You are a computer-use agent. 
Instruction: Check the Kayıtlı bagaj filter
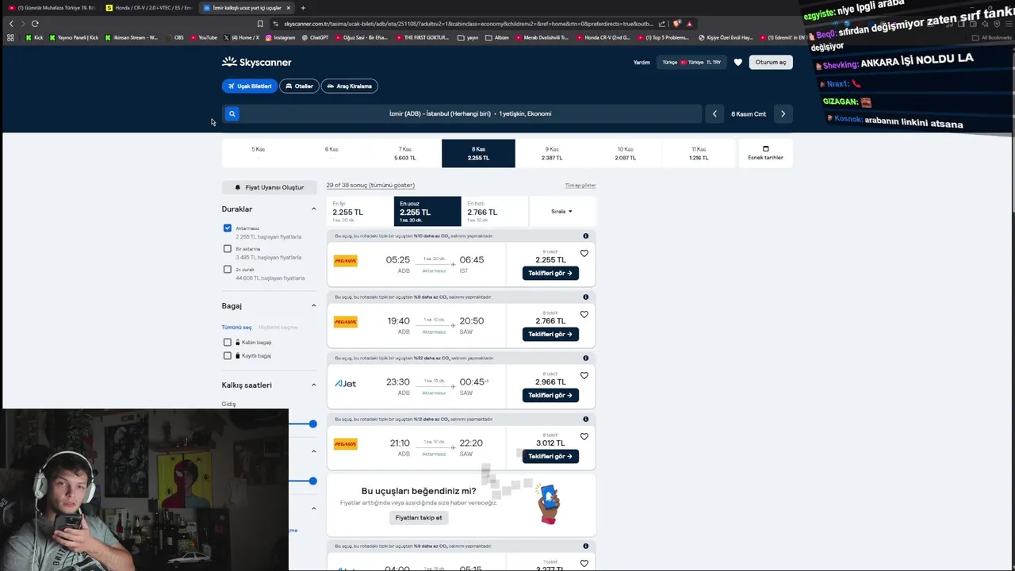[228, 356]
